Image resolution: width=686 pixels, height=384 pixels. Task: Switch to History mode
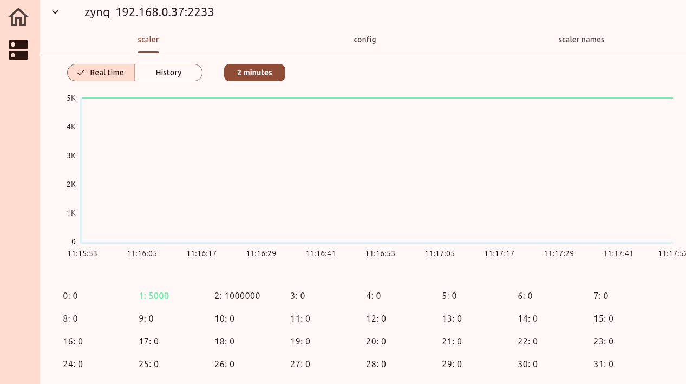(x=168, y=73)
